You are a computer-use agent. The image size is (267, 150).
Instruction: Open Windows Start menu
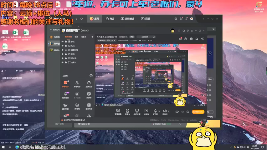click(x=3, y=147)
